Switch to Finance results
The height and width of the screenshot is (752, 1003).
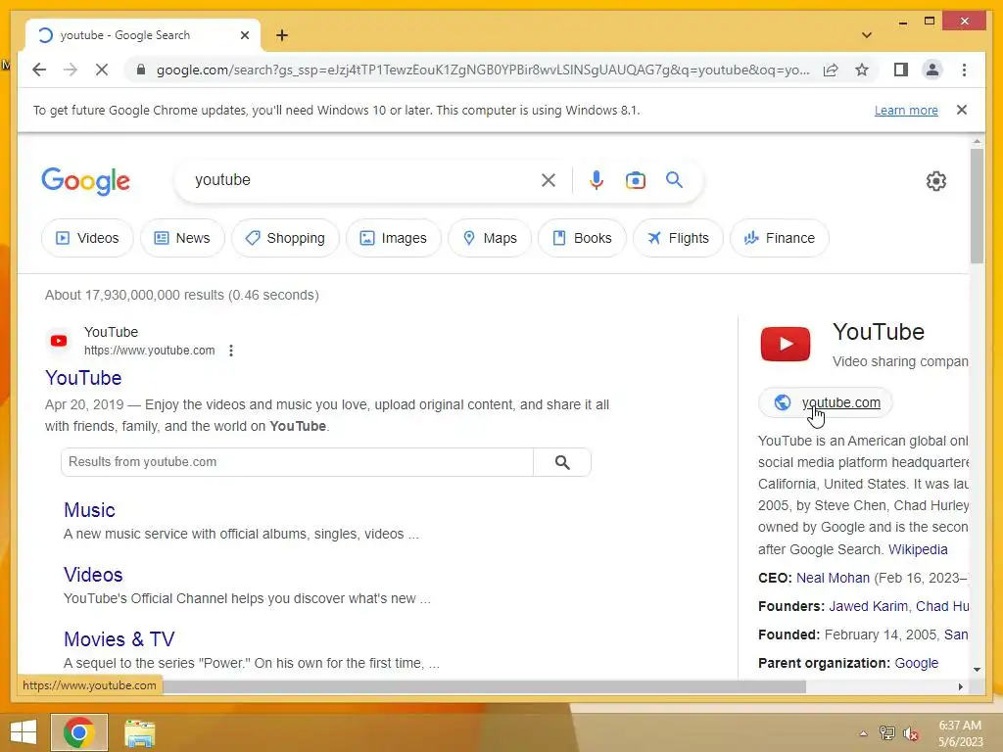coord(779,238)
